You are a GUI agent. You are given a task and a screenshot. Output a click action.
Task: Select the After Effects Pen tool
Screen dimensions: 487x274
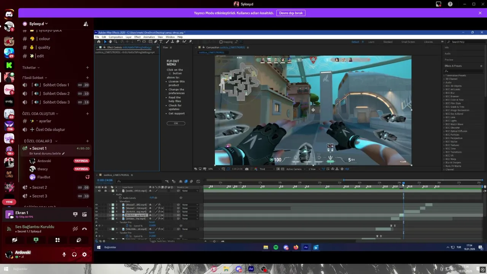[156, 41]
